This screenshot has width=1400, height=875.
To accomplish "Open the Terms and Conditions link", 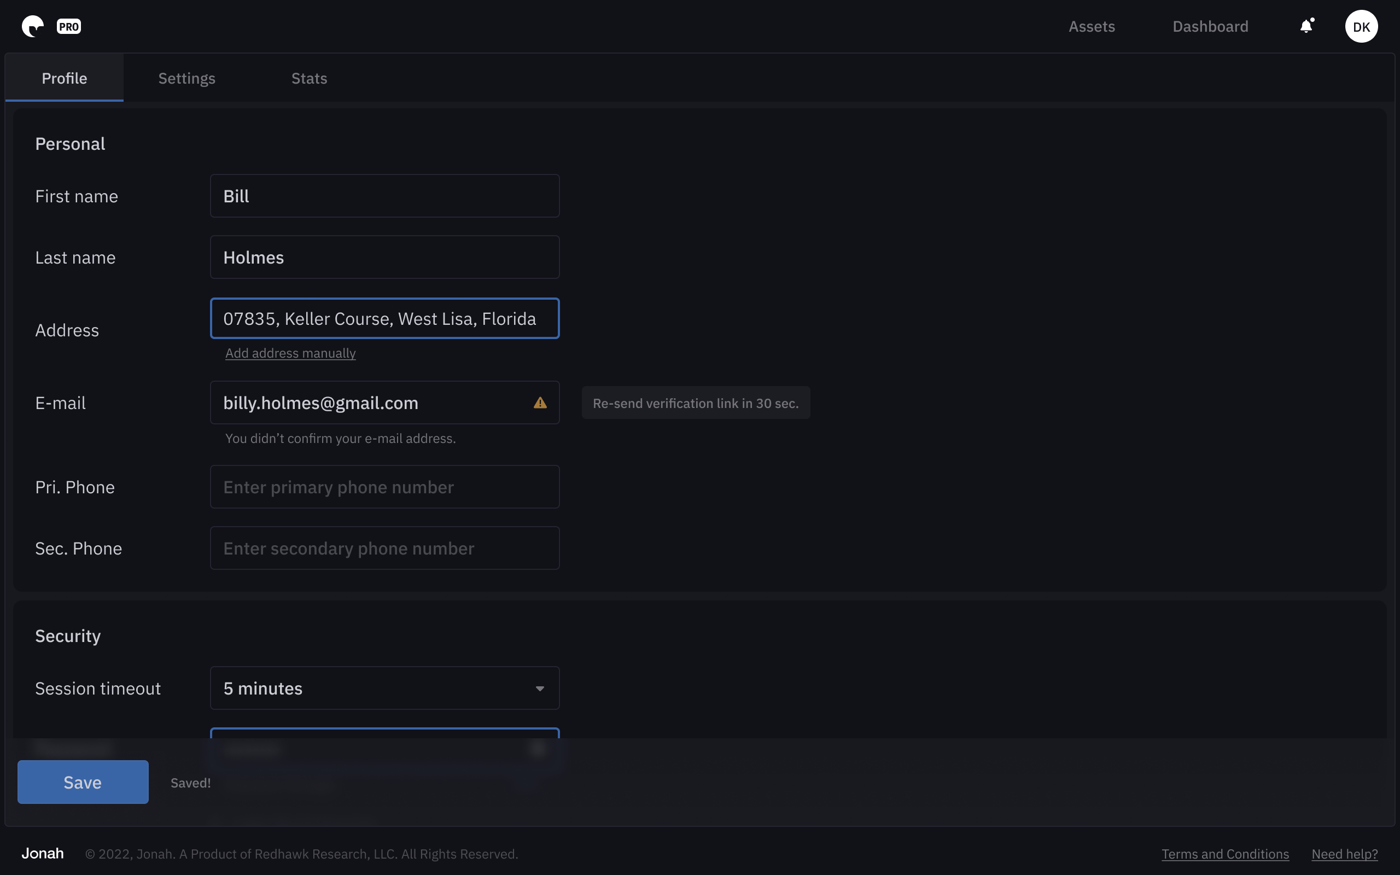I will [1224, 854].
